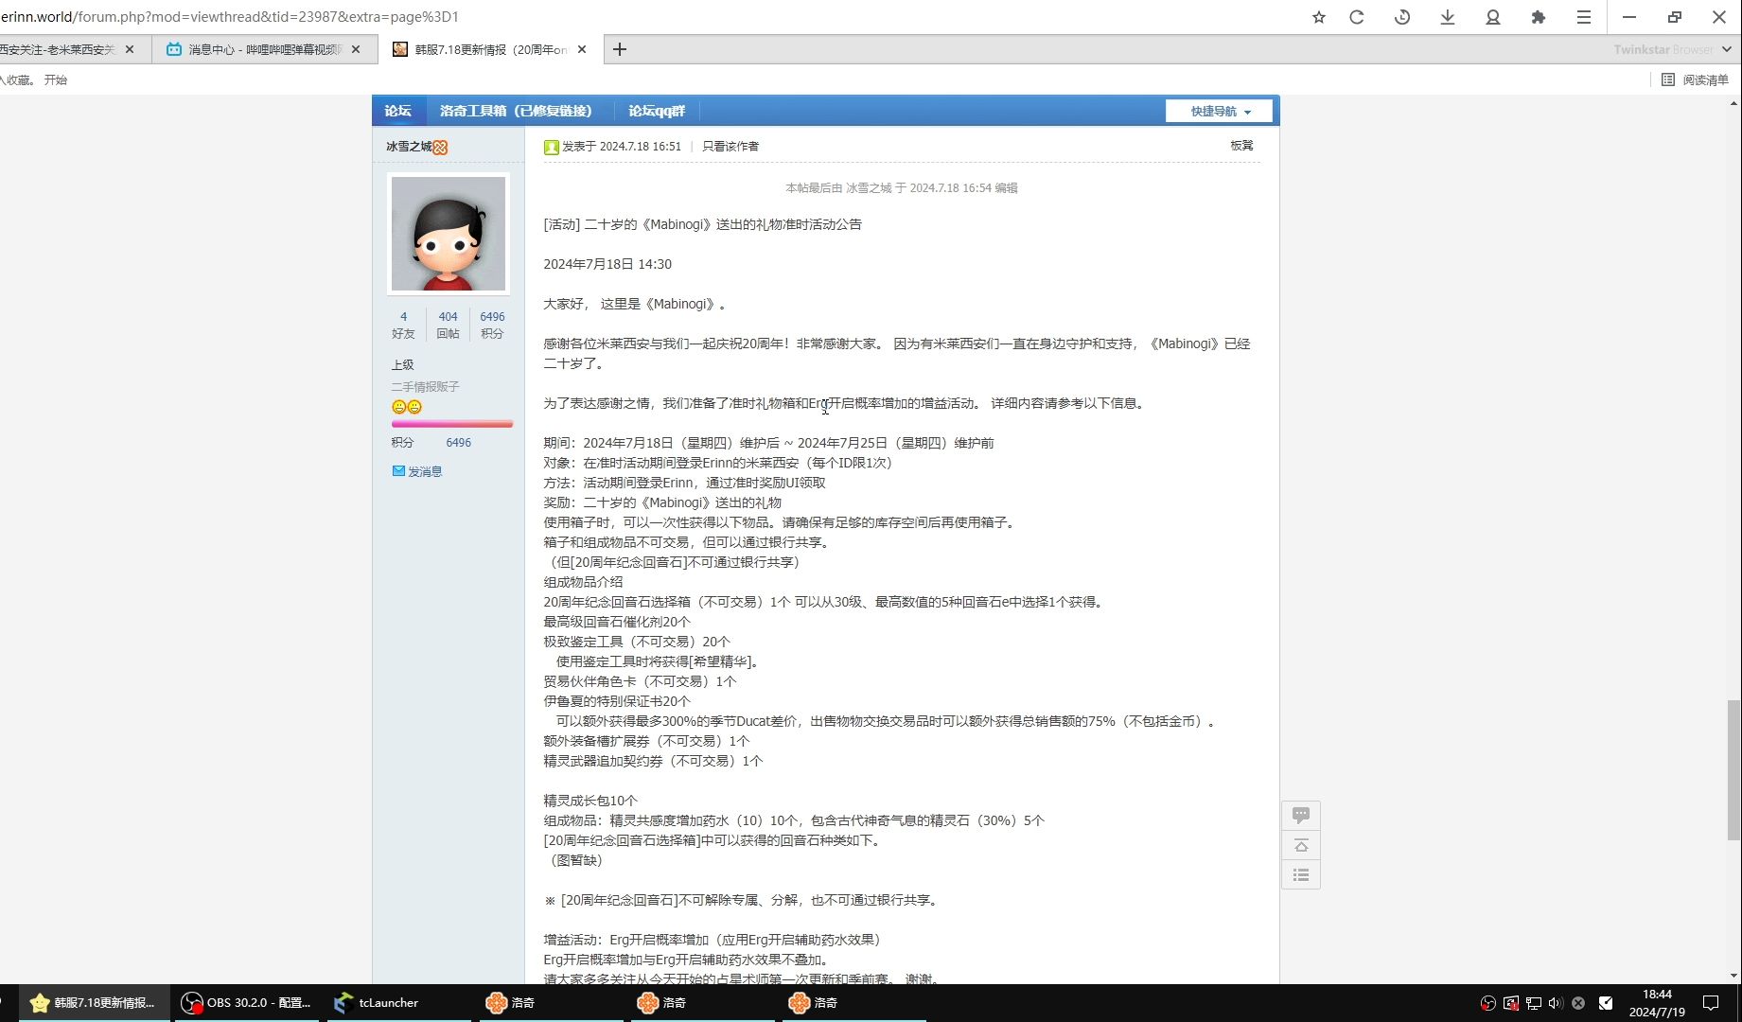
Task: Click points progress bar under emojis
Action: point(452,424)
